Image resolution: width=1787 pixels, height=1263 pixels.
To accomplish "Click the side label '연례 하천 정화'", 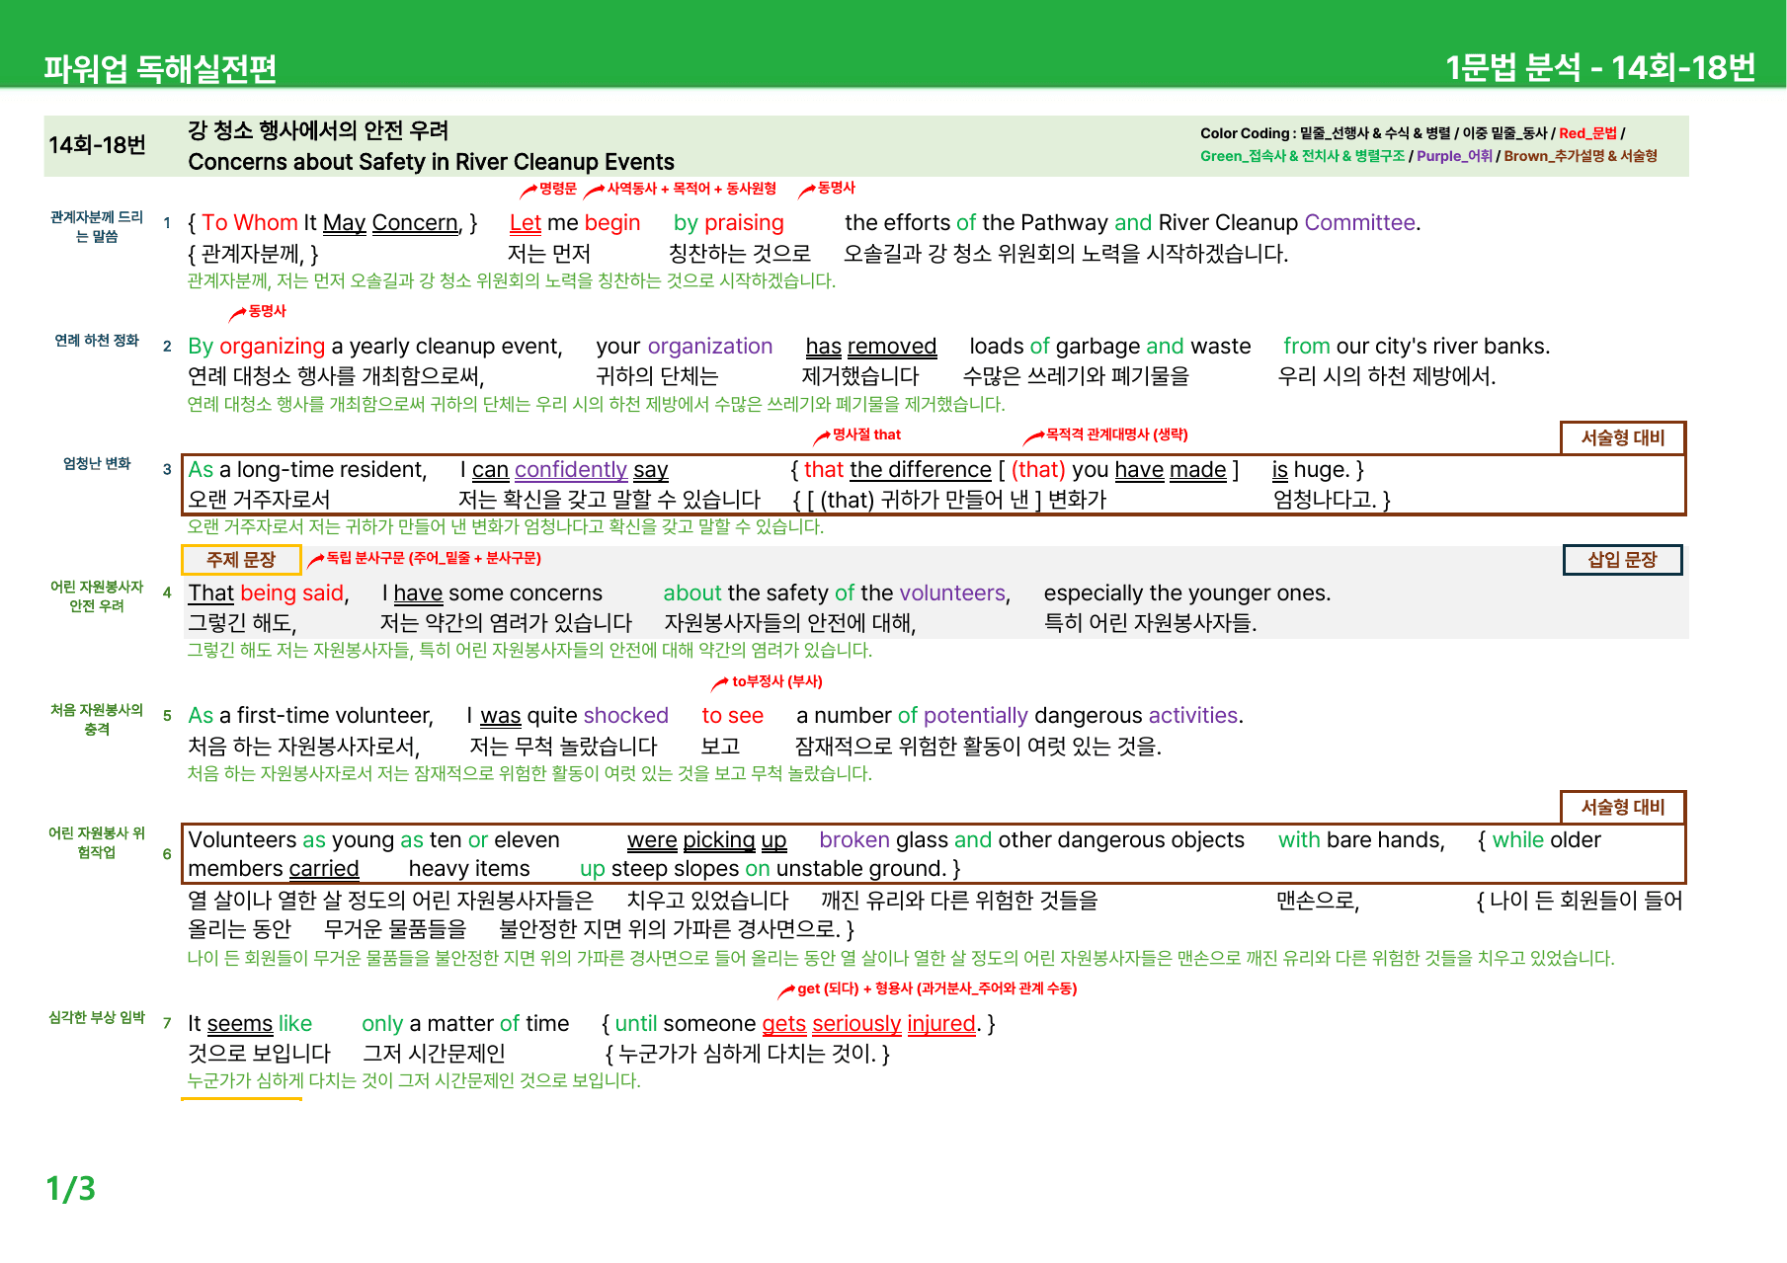I will [x=97, y=341].
